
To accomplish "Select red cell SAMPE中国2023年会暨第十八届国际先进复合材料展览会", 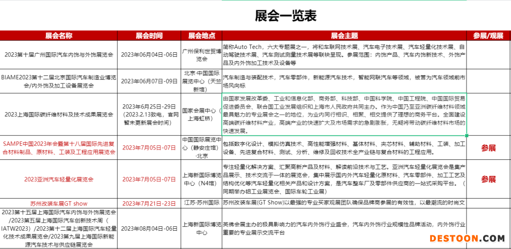I will tap(59, 148).
